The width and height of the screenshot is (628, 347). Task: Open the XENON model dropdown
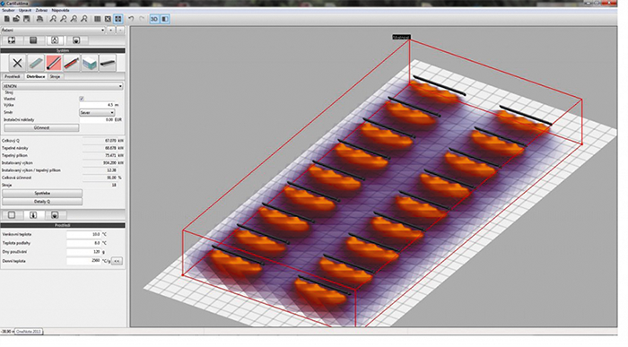63,86
